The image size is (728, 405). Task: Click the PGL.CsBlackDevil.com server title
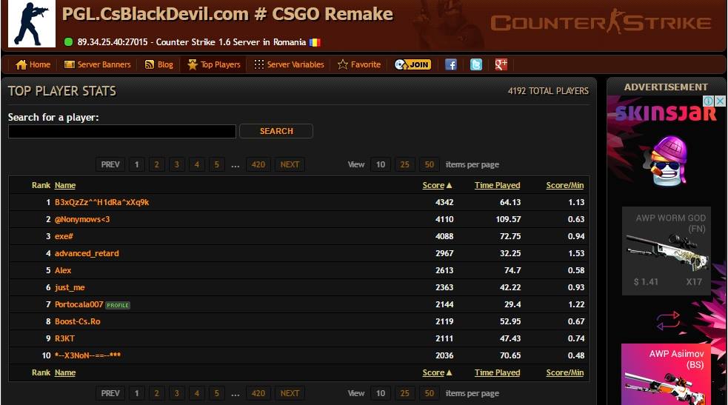click(227, 14)
